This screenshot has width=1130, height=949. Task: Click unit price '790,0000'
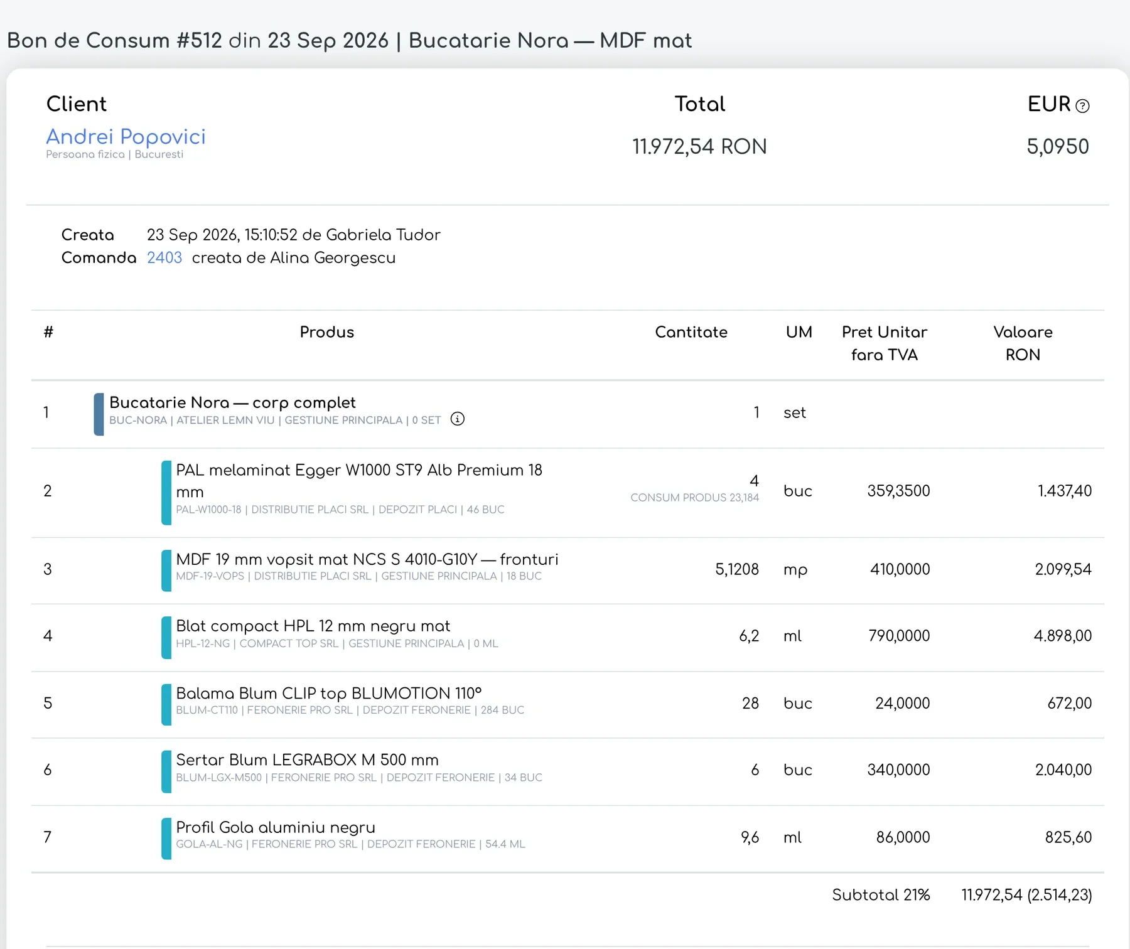[x=899, y=636]
